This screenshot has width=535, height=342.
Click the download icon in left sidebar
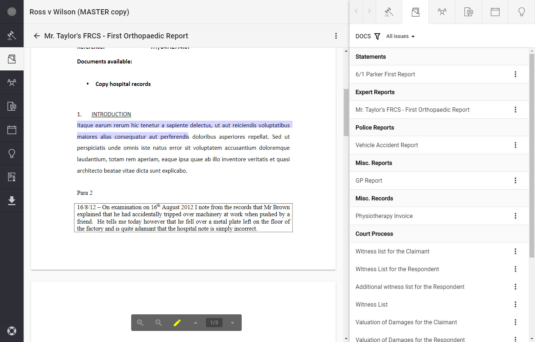[12, 201]
